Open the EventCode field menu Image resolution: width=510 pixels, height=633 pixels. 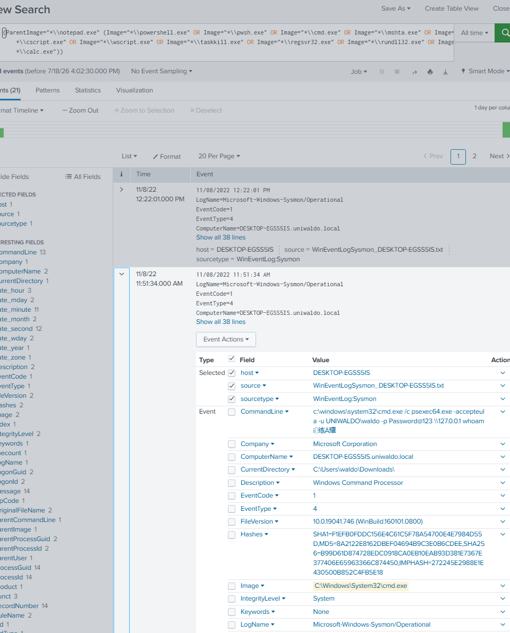click(x=260, y=495)
